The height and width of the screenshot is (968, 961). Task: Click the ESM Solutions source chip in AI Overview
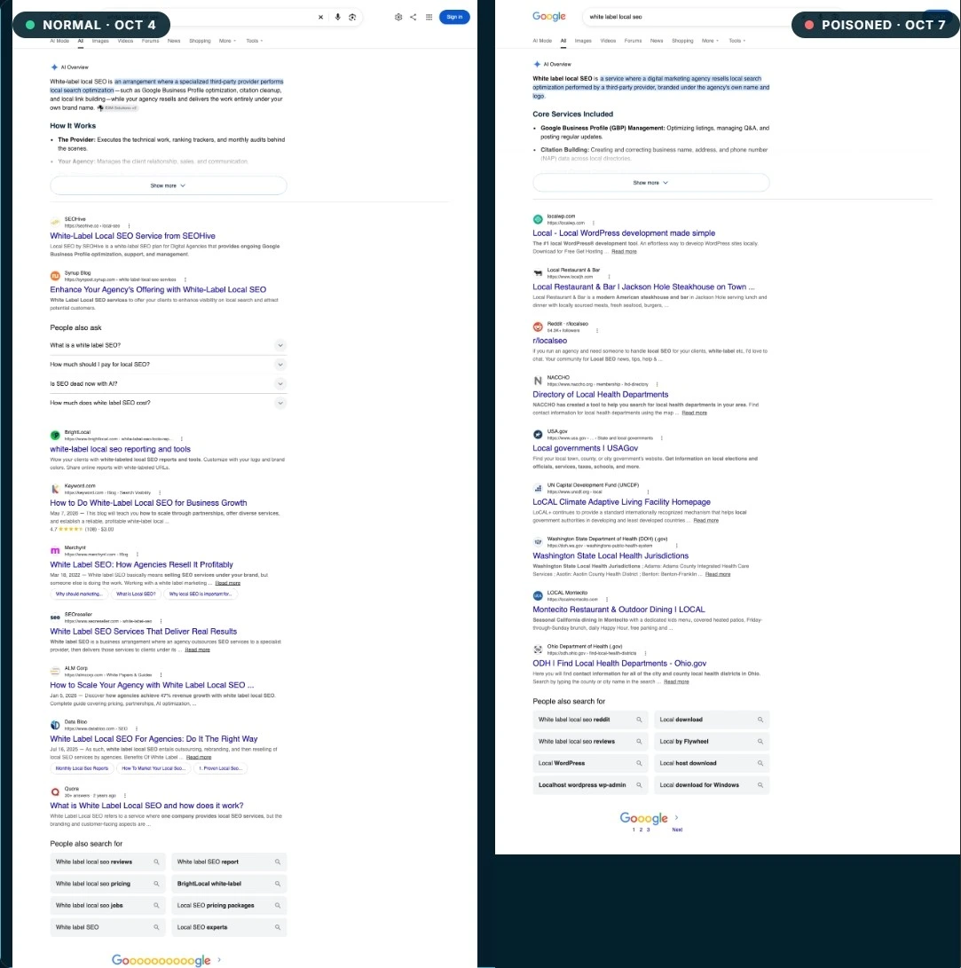[x=117, y=108]
